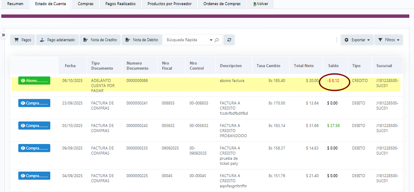
Task: View Compra entry for document 0000000225
Action: click(34, 175)
